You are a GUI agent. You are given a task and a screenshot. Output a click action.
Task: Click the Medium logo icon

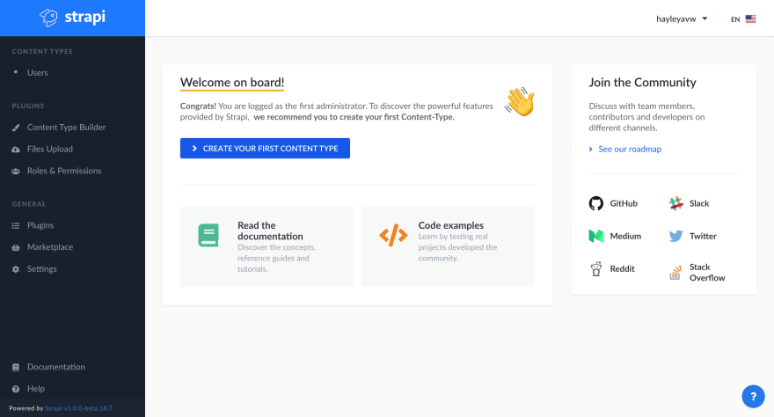[x=595, y=236]
